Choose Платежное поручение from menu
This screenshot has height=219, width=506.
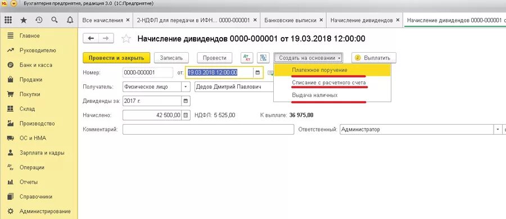(x=332, y=70)
